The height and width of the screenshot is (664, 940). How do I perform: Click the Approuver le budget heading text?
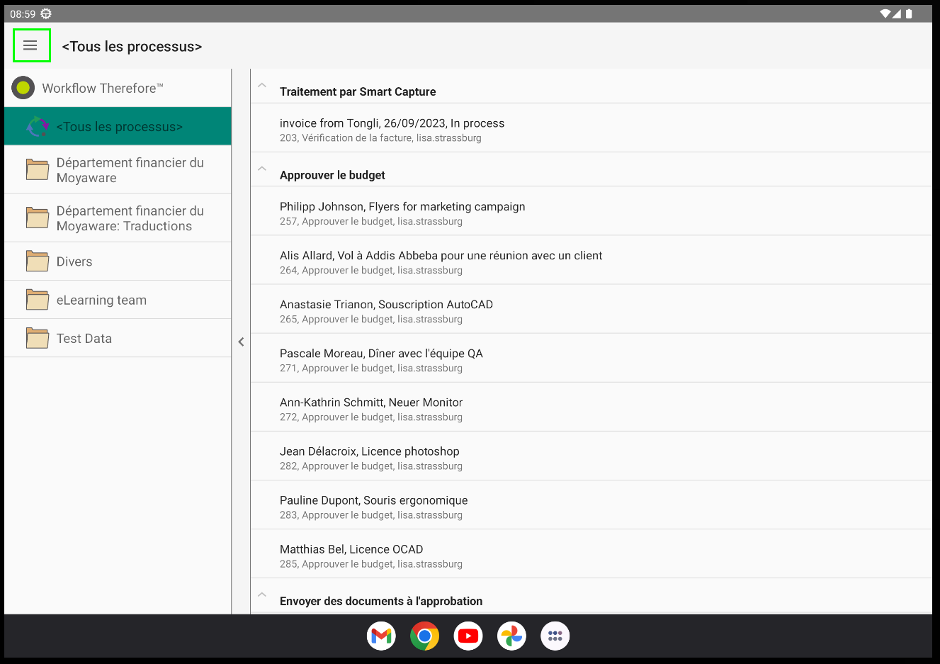coord(332,175)
